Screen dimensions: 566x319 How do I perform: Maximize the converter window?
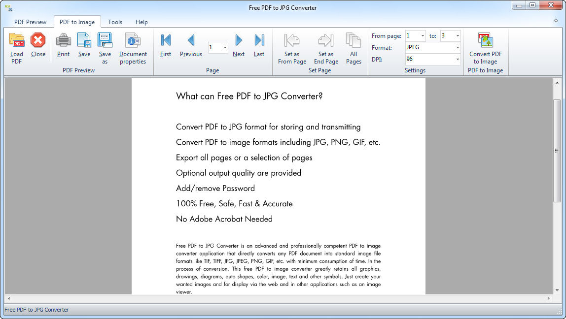pos(532,5)
